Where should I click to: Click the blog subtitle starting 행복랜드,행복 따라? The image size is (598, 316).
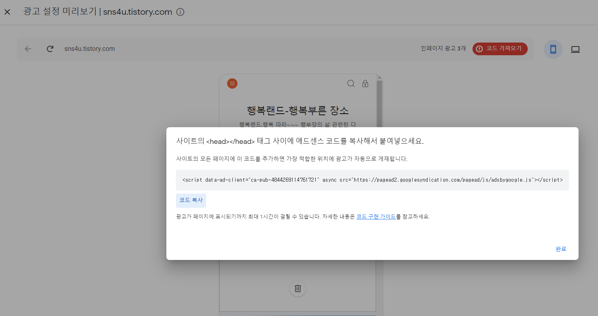click(x=298, y=124)
